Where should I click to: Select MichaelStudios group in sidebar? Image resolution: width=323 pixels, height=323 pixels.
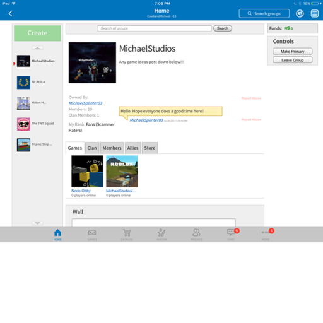(36, 61)
